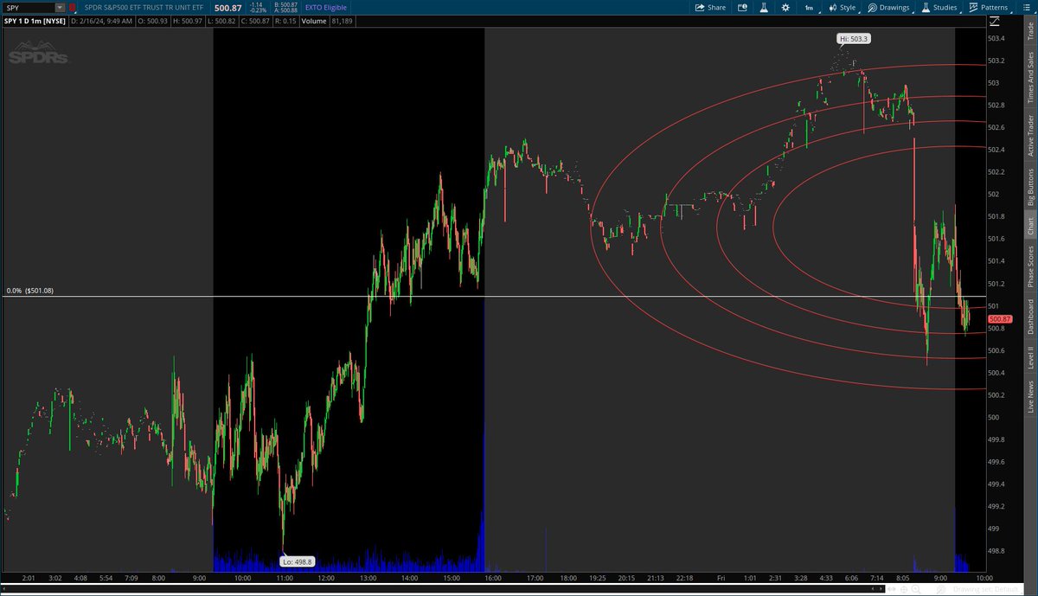Click the horizontal pan arrows icon
This screenshot has height=596, width=1038.
point(891,589)
